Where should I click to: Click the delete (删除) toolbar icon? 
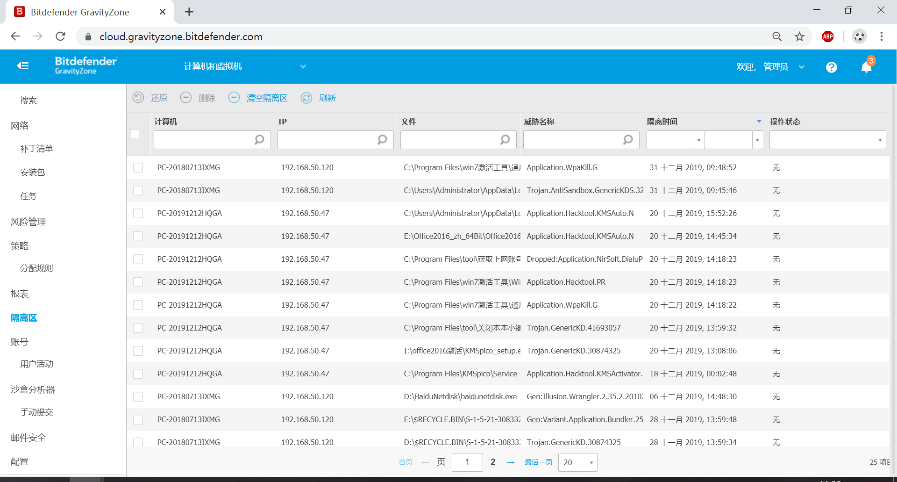click(x=186, y=97)
